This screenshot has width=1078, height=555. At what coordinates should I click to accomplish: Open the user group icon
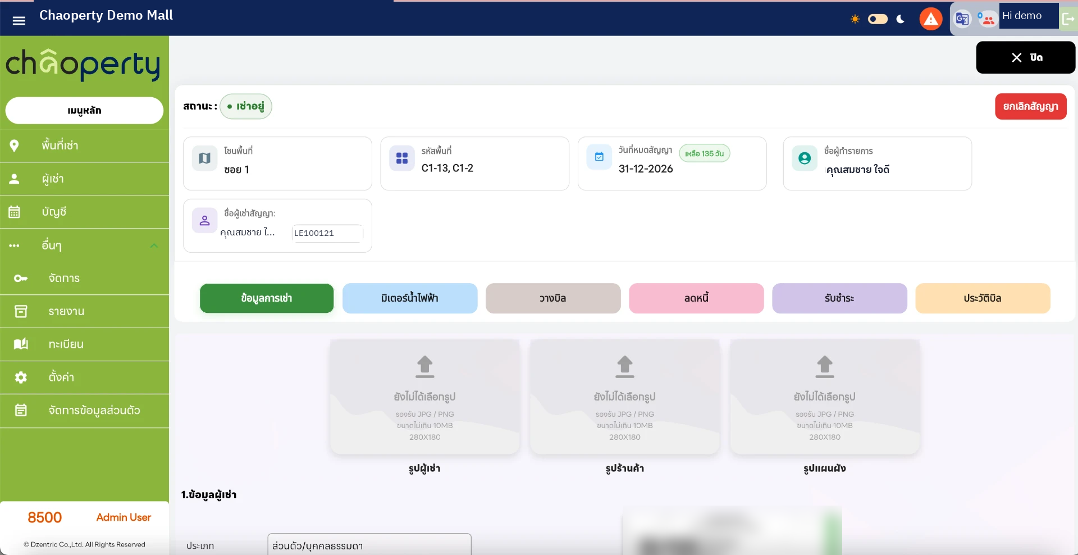(987, 19)
